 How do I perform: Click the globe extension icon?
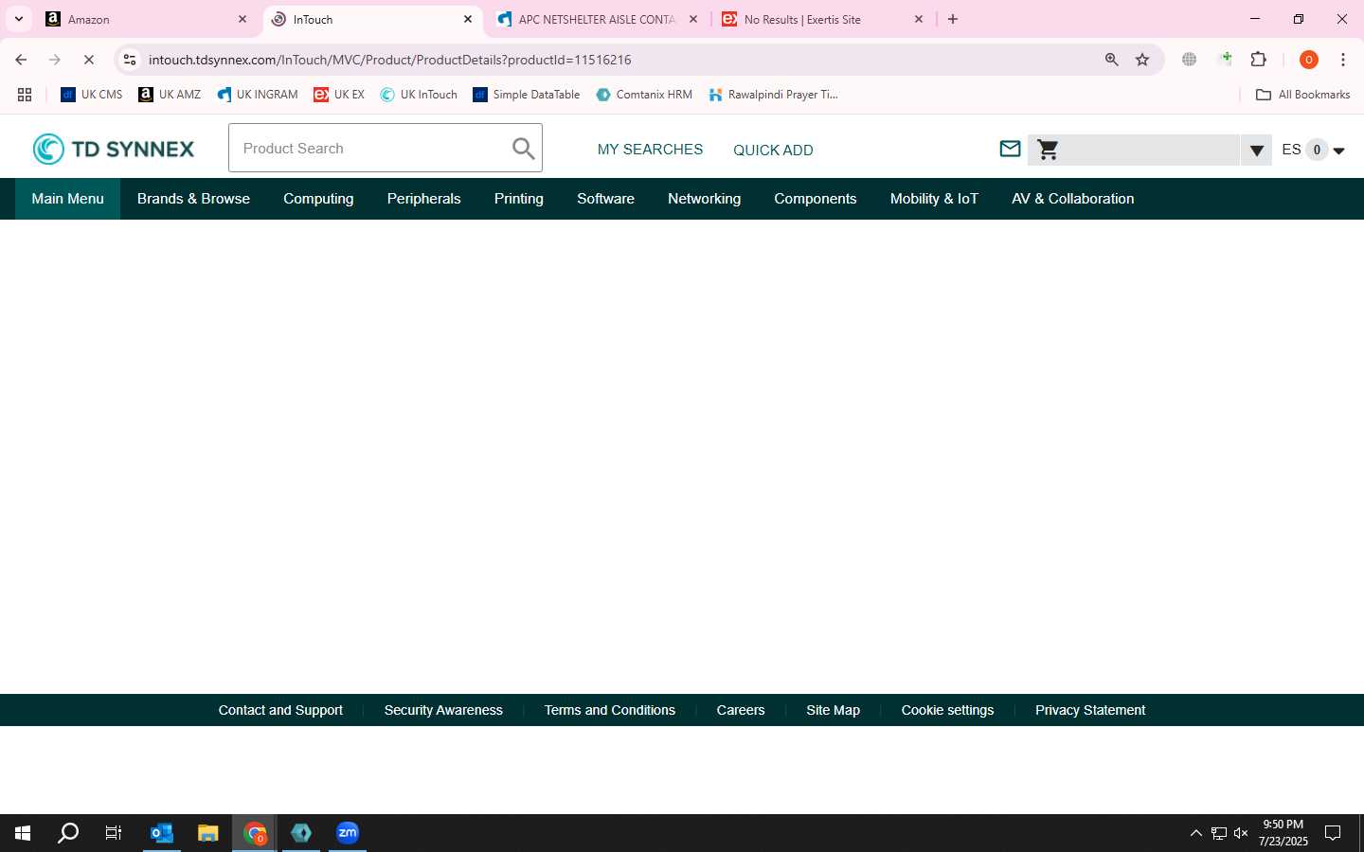[1190, 60]
